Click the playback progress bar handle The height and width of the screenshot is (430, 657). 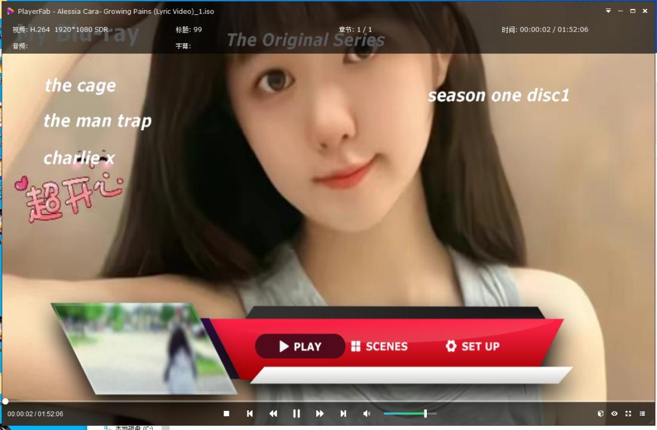point(5,401)
